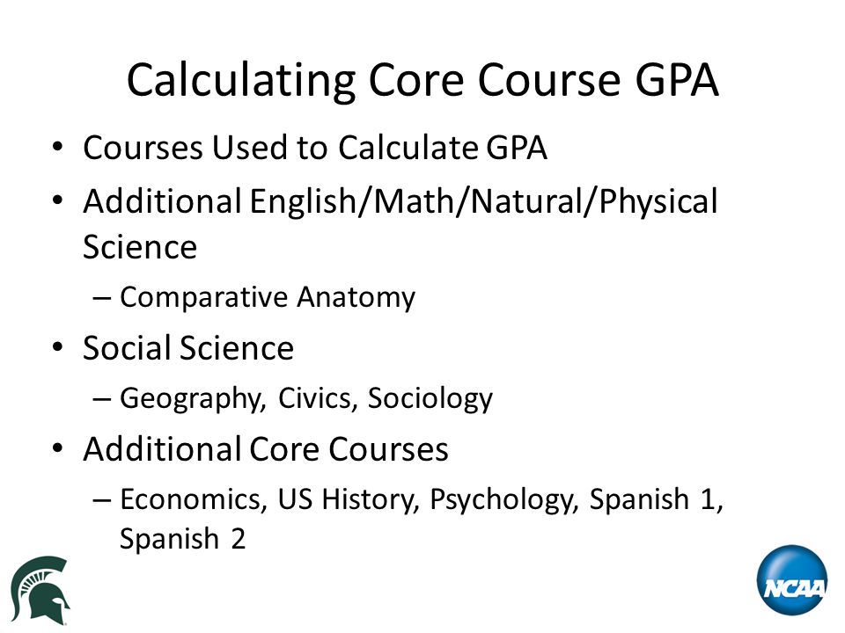This screenshot has width=845, height=633.
Task: Click the word Geography
Action: tap(193, 399)
